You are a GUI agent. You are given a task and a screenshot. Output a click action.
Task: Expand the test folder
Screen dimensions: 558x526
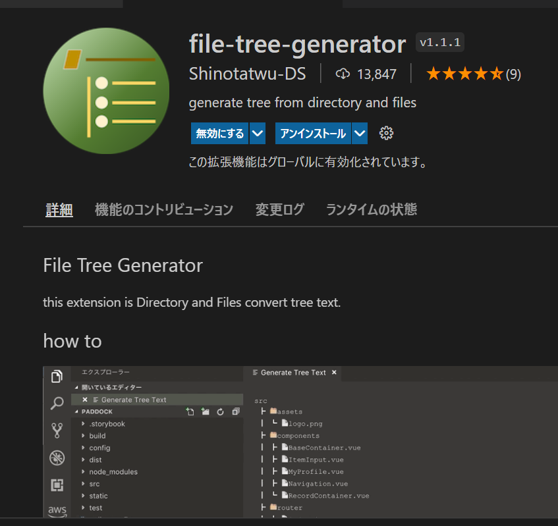(x=83, y=508)
